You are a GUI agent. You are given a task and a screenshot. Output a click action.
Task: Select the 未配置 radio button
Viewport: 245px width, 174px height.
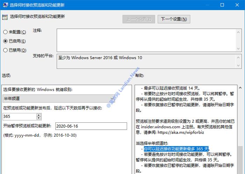click(5, 32)
